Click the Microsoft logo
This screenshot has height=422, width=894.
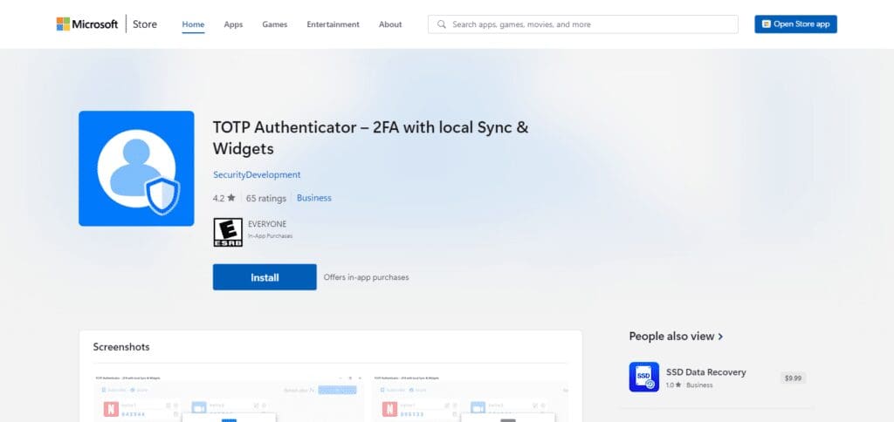(87, 24)
